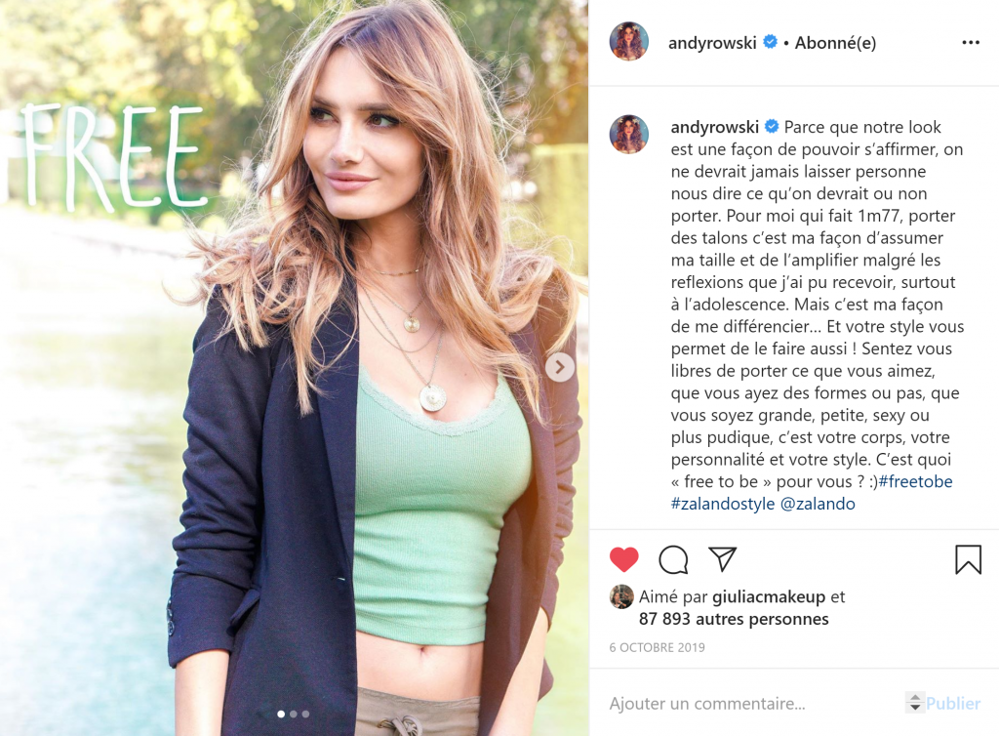Select the second carousel dot indicator
The width and height of the screenshot is (999, 736).
(293, 714)
